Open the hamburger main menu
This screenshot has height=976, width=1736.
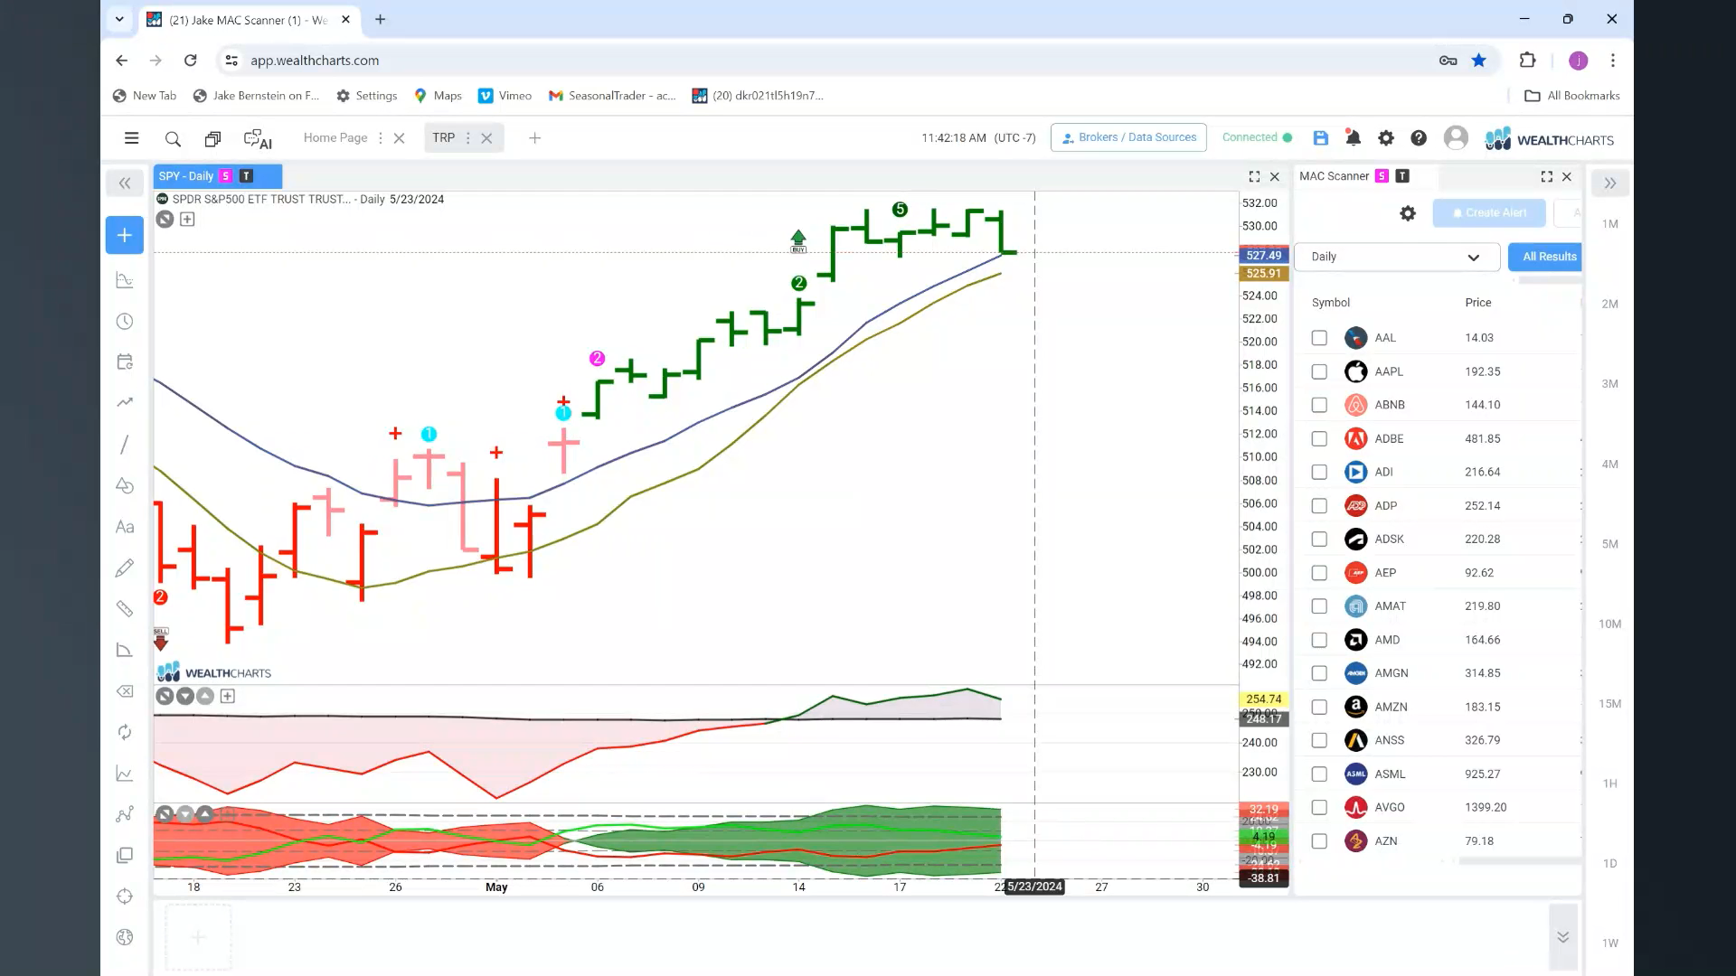pyautogui.click(x=131, y=138)
